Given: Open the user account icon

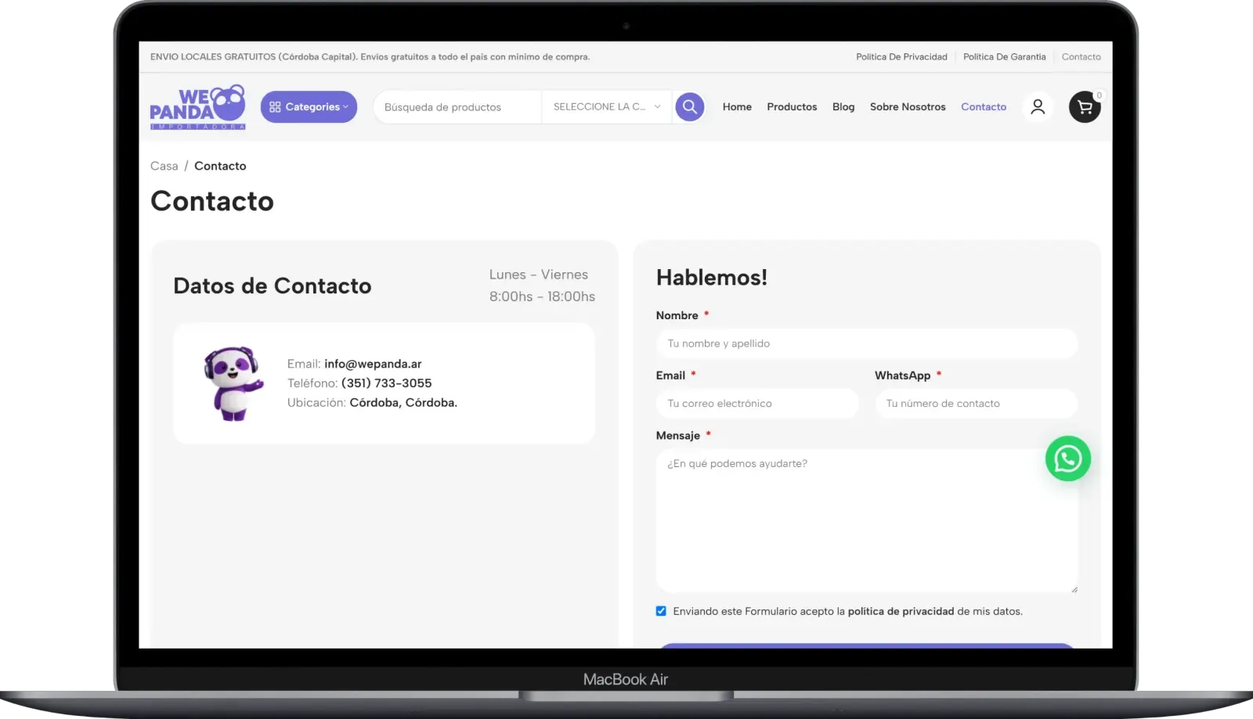Looking at the screenshot, I should [x=1038, y=107].
